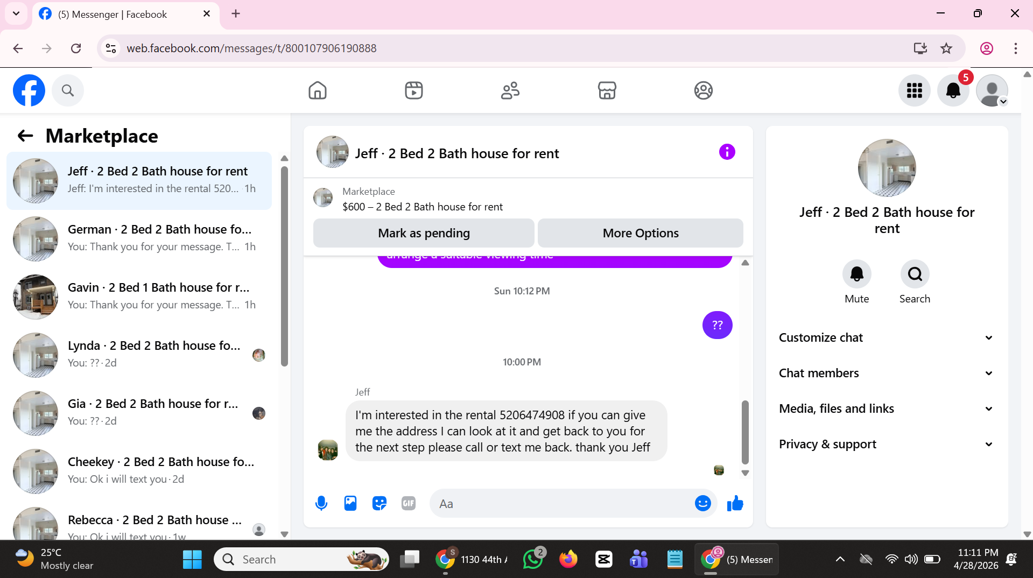This screenshot has width=1033, height=578.
Task: View site information icon
Action: 111,48
